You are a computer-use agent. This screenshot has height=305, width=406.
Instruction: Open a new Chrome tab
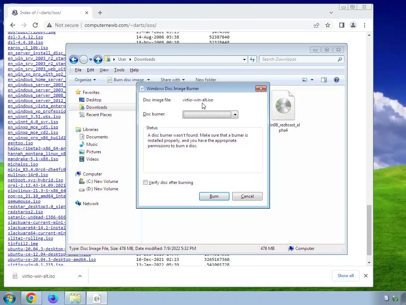[100, 13]
